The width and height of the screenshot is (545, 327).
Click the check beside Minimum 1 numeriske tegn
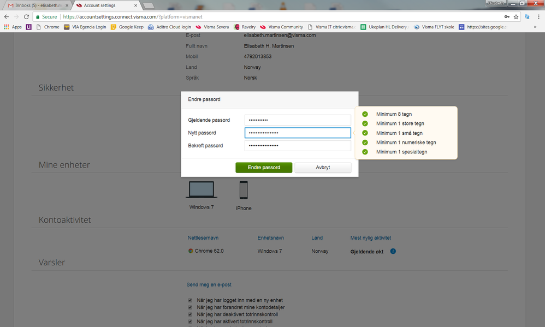coord(365,142)
